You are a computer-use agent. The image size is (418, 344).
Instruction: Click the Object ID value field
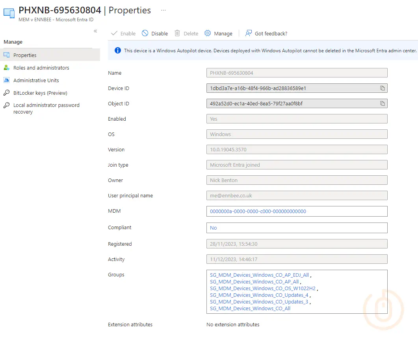click(297, 103)
